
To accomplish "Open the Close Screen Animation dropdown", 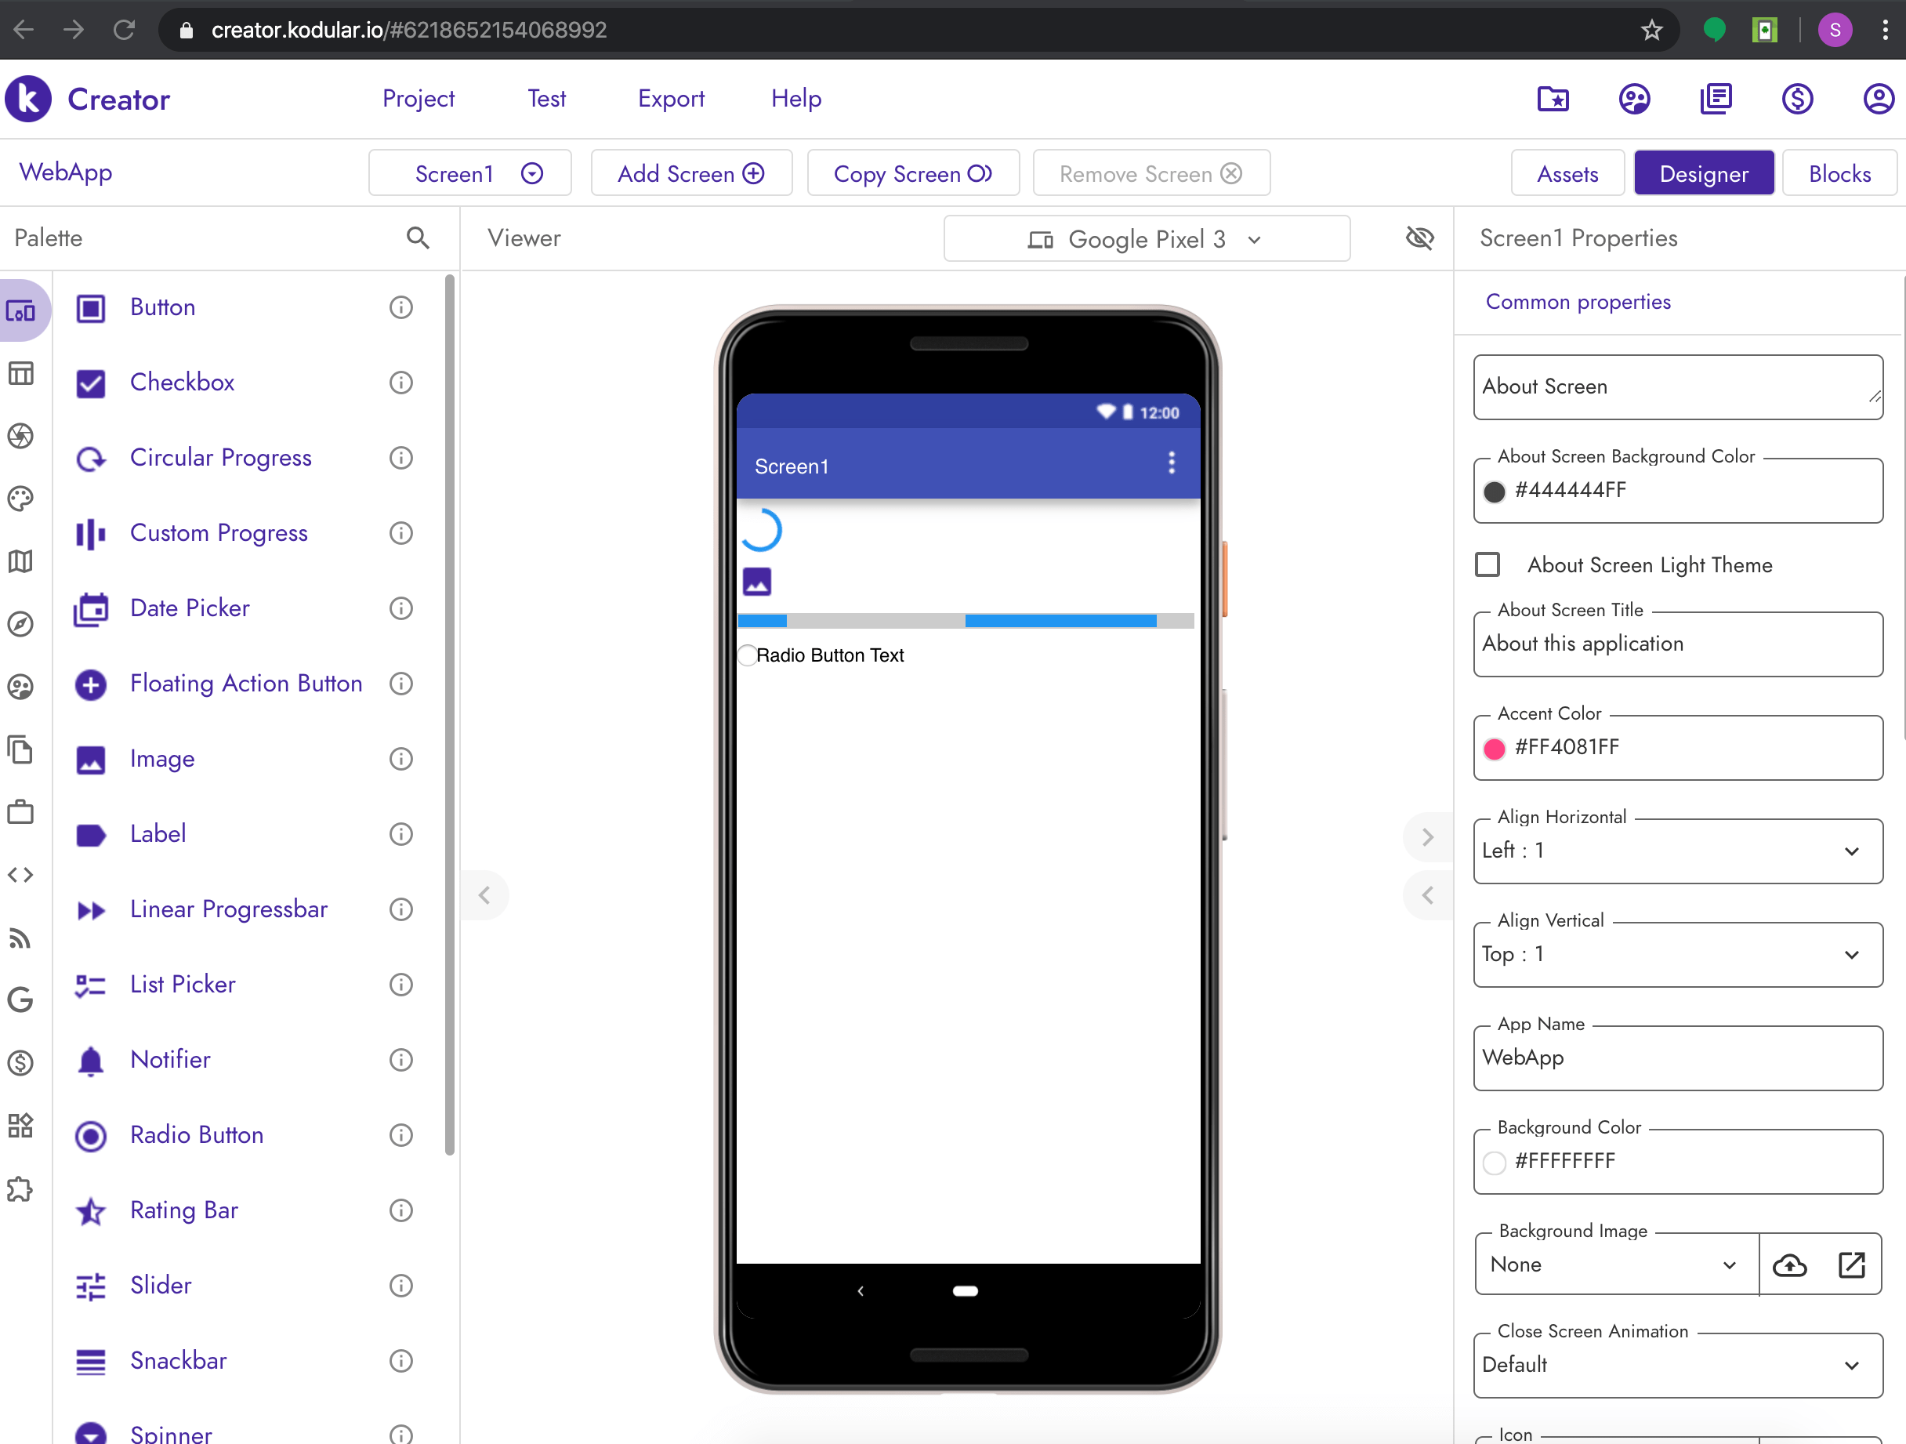I will coord(1851,1365).
